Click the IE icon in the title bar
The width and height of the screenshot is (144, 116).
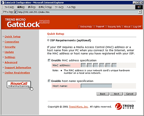(3, 3)
